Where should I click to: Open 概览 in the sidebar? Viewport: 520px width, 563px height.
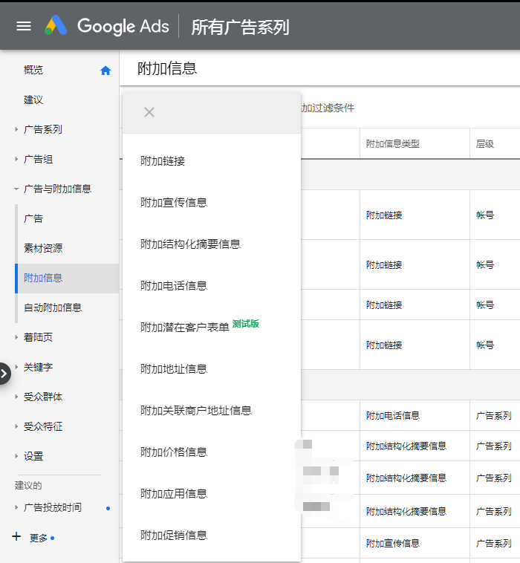coord(33,70)
